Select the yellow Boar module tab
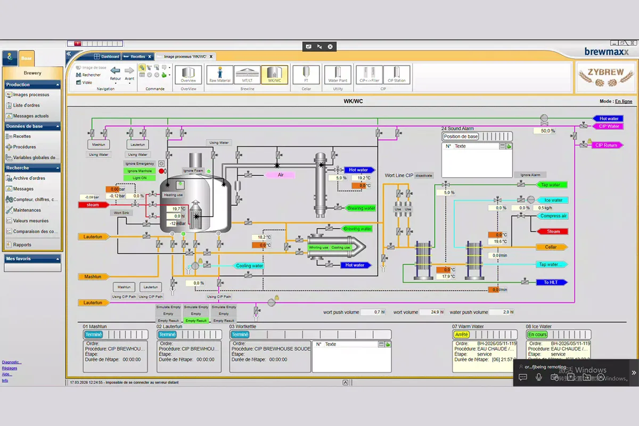This screenshot has width=639, height=426. [x=27, y=59]
